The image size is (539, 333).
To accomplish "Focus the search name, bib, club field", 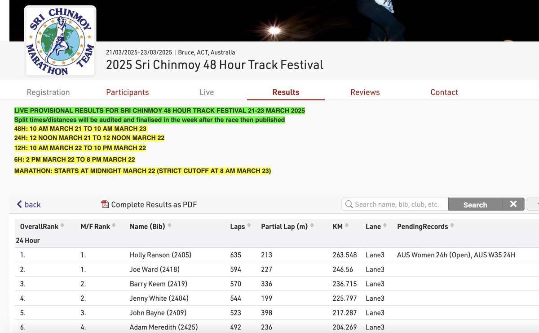I will (395, 204).
